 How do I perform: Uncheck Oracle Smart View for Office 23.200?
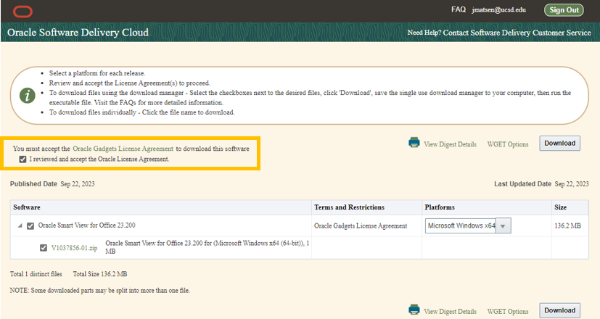[x=30, y=226]
